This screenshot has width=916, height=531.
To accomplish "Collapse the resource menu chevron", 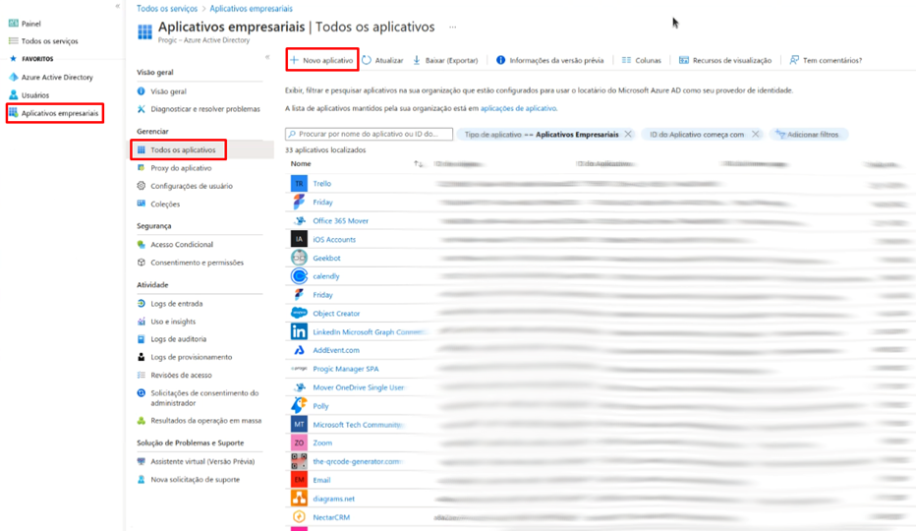I will 267,57.
